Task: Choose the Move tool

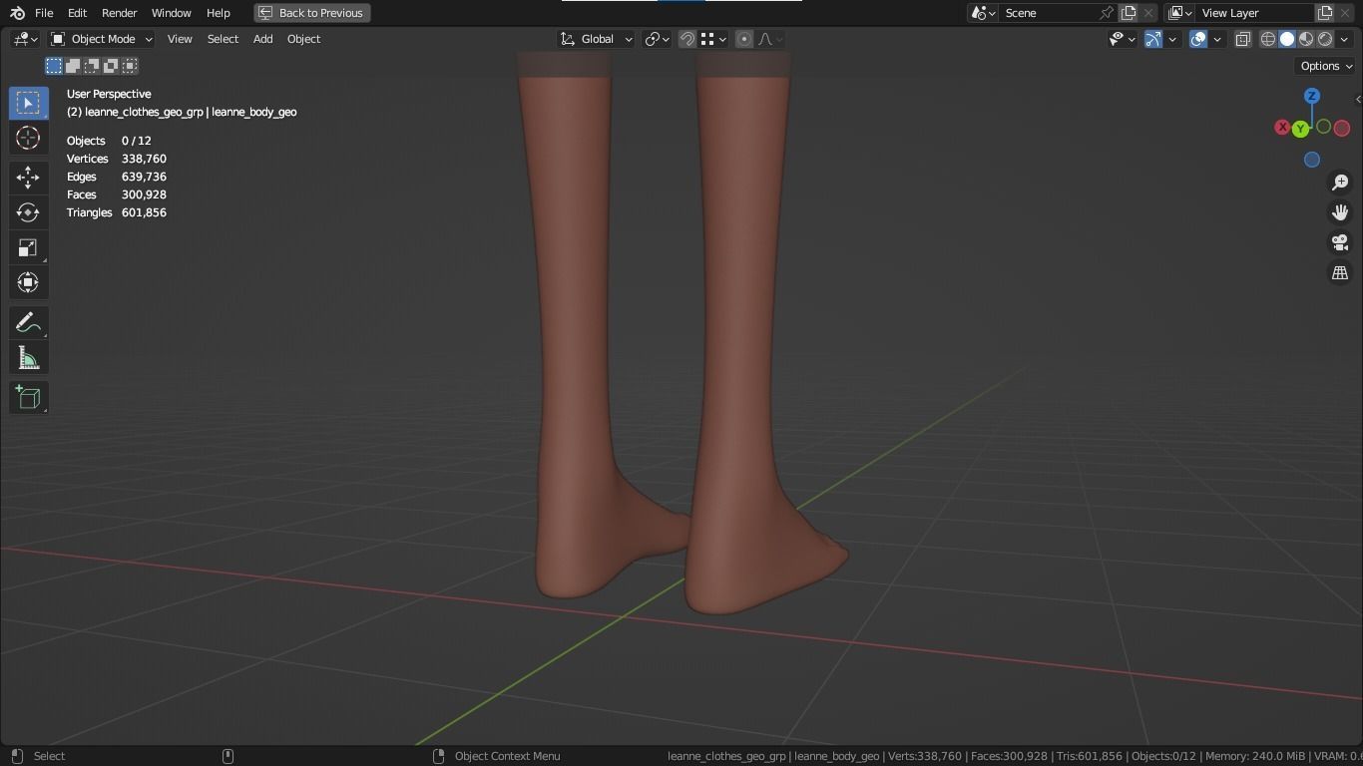Action: coord(28,178)
